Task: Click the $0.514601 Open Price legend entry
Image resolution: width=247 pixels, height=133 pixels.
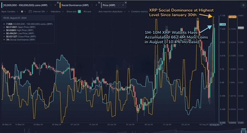Action: pyautogui.click(x=19, y=27)
